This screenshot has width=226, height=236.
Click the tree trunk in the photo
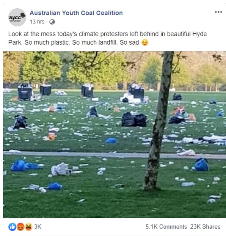160,120
